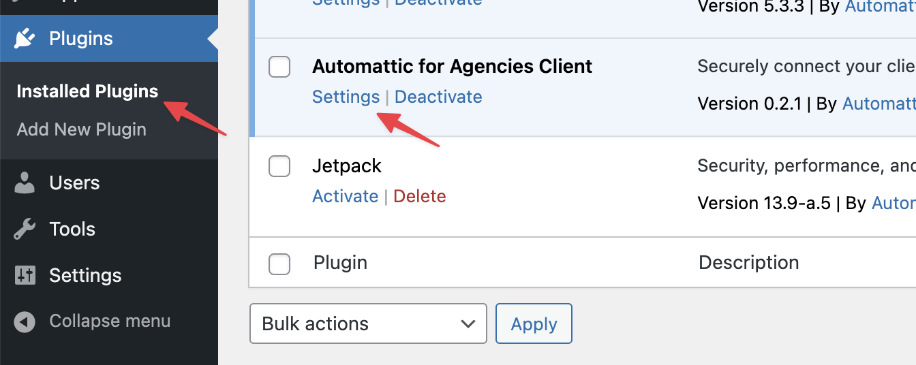Screen dimensions: 916x365
Task: Deactivate Automattic for Agencies Client plugin
Action: click(x=438, y=97)
